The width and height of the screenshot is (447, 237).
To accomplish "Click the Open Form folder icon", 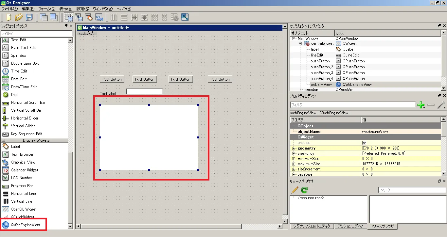I will pyautogui.click(x=19, y=17).
